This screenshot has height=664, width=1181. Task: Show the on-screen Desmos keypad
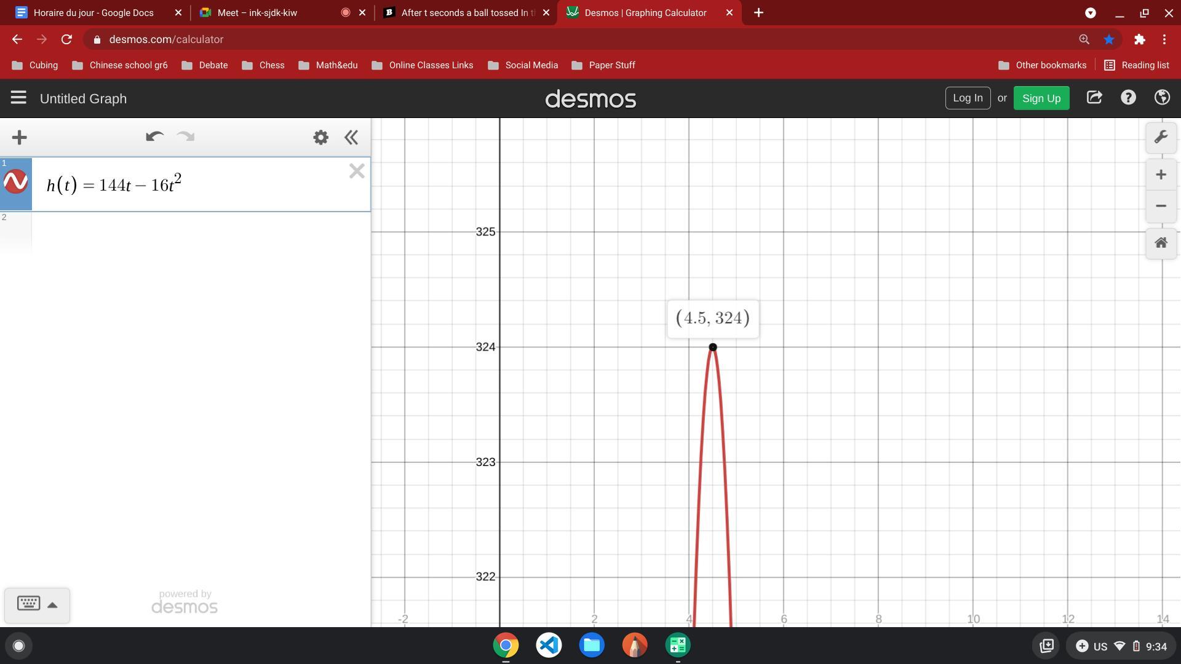[37, 604]
